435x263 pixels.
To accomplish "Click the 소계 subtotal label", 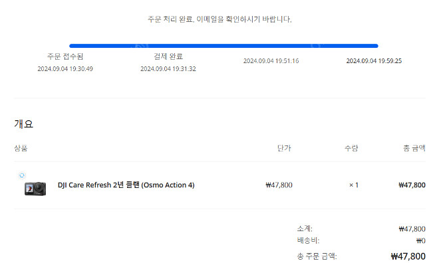I will [305, 228].
